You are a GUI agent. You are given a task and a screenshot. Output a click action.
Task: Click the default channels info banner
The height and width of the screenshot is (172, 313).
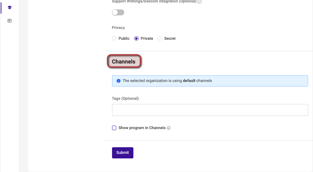coord(210,81)
